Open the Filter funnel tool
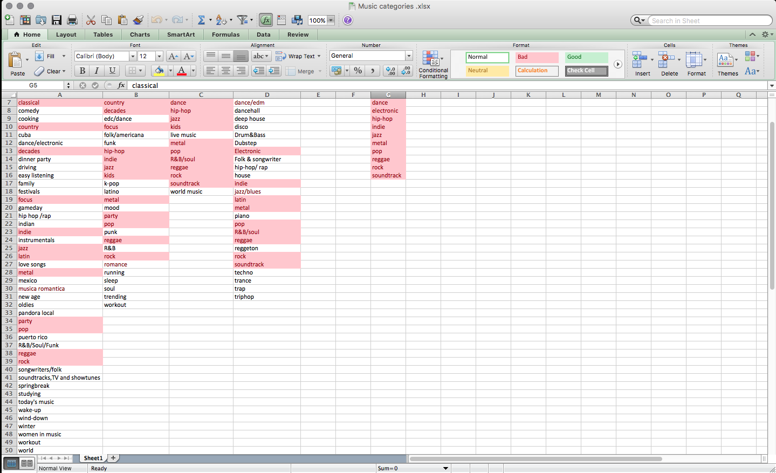This screenshot has width=776, height=473. point(243,20)
